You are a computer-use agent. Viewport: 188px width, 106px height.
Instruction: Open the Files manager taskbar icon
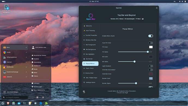point(14,103)
